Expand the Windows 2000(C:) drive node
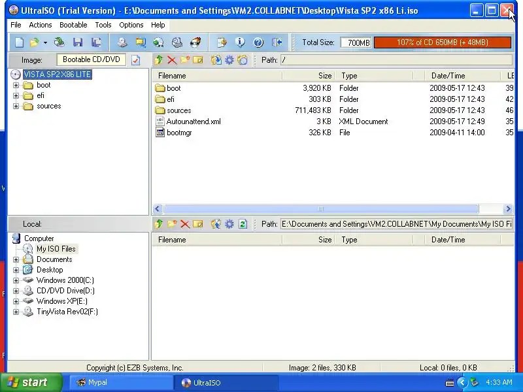Image resolution: width=523 pixels, height=392 pixels. [16, 280]
